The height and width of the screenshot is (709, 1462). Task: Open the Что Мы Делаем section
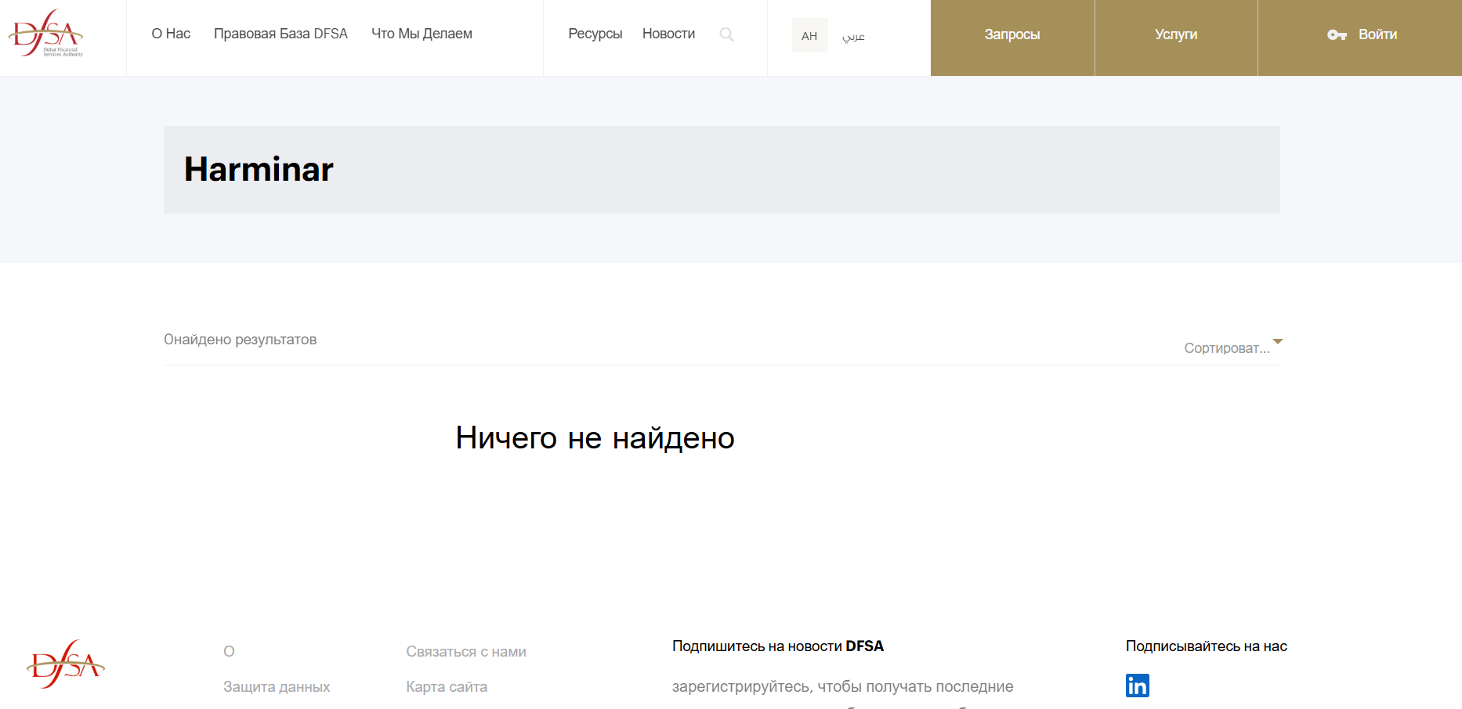pos(422,34)
